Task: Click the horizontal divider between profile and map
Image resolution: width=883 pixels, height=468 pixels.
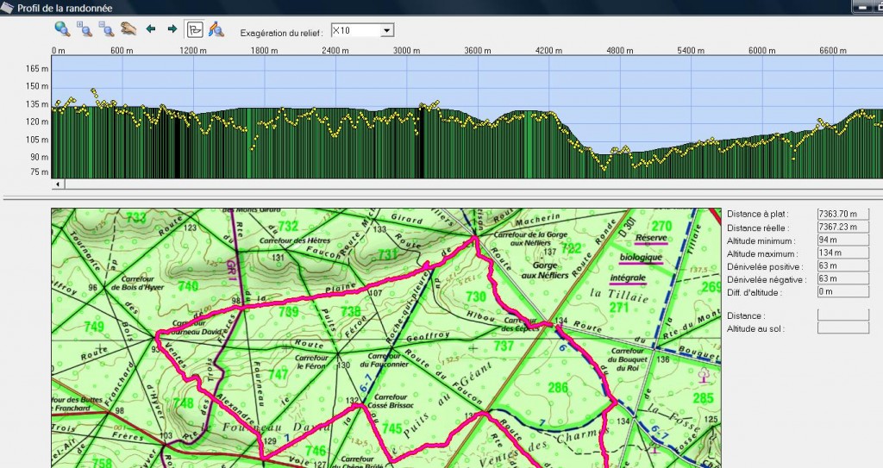Action: click(x=441, y=198)
